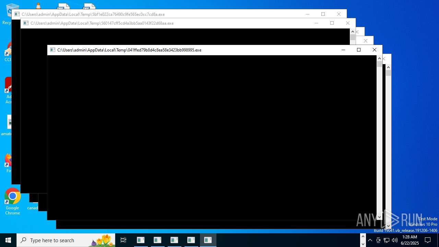Click the highlighted active console taskbar button
Viewport: 439px width, 247px height.
tap(208, 240)
